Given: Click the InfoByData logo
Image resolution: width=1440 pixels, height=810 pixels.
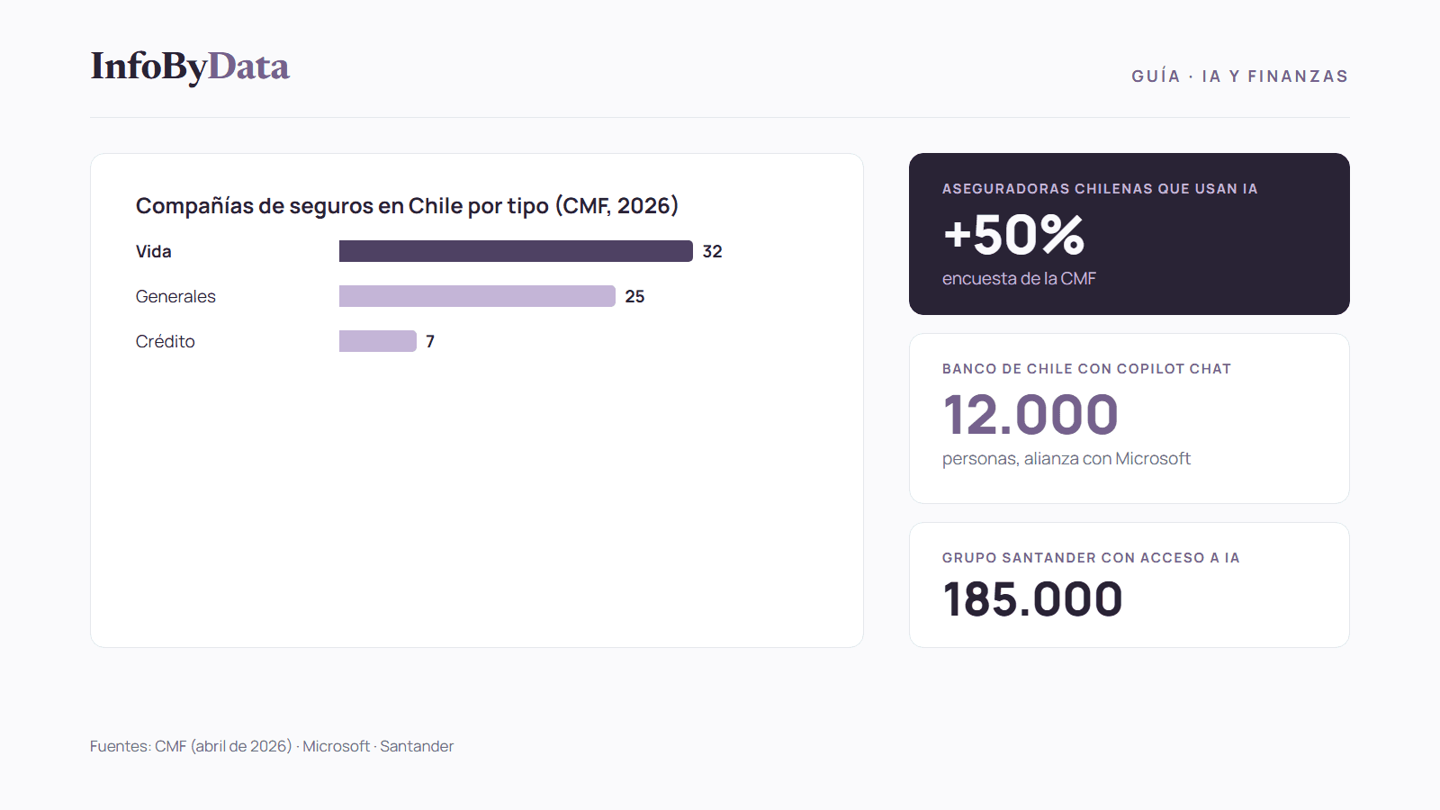Looking at the screenshot, I should (x=190, y=67).
